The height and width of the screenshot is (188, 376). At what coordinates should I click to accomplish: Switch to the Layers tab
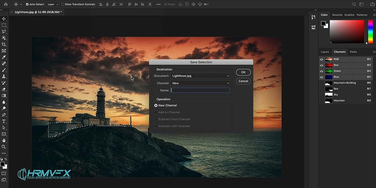click(x=325, y=52)
